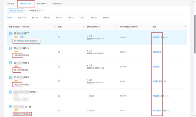Viewport: 196px width, 117px height.
Task: Filter by 传真 (4)
Action: point(94,17)
